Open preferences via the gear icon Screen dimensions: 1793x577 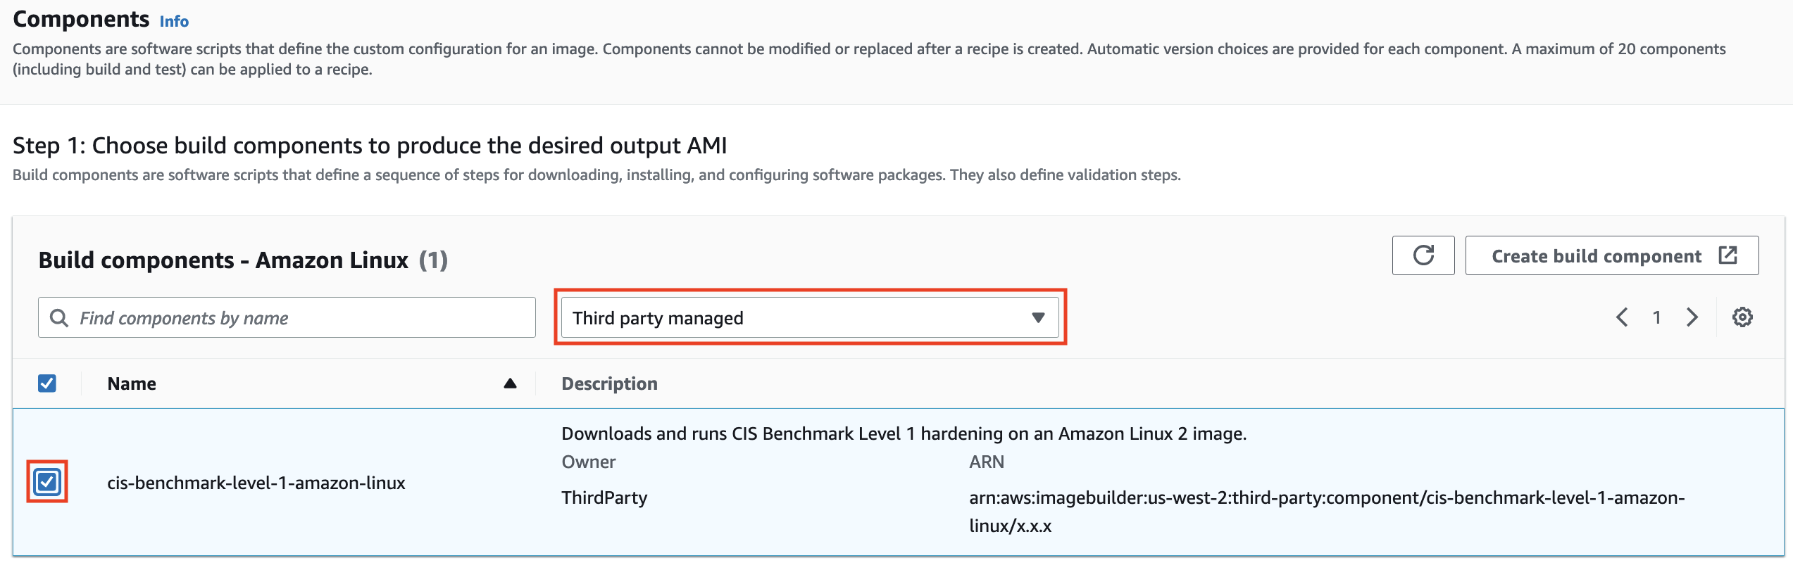[1743, 317]
